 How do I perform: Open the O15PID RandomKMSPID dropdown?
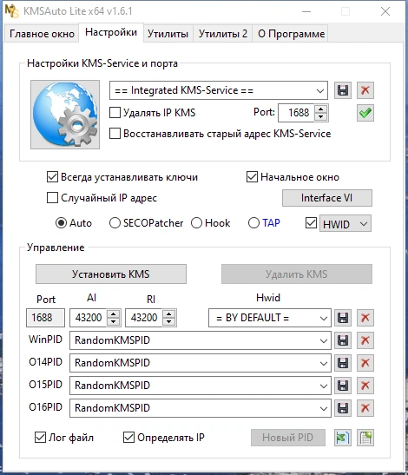[201, 386]
